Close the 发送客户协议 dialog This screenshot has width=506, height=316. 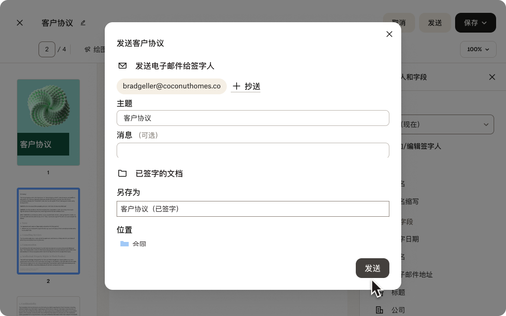389,34
